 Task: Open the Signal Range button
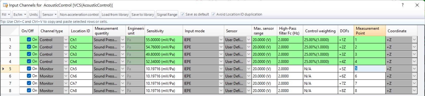pos(167,14)
